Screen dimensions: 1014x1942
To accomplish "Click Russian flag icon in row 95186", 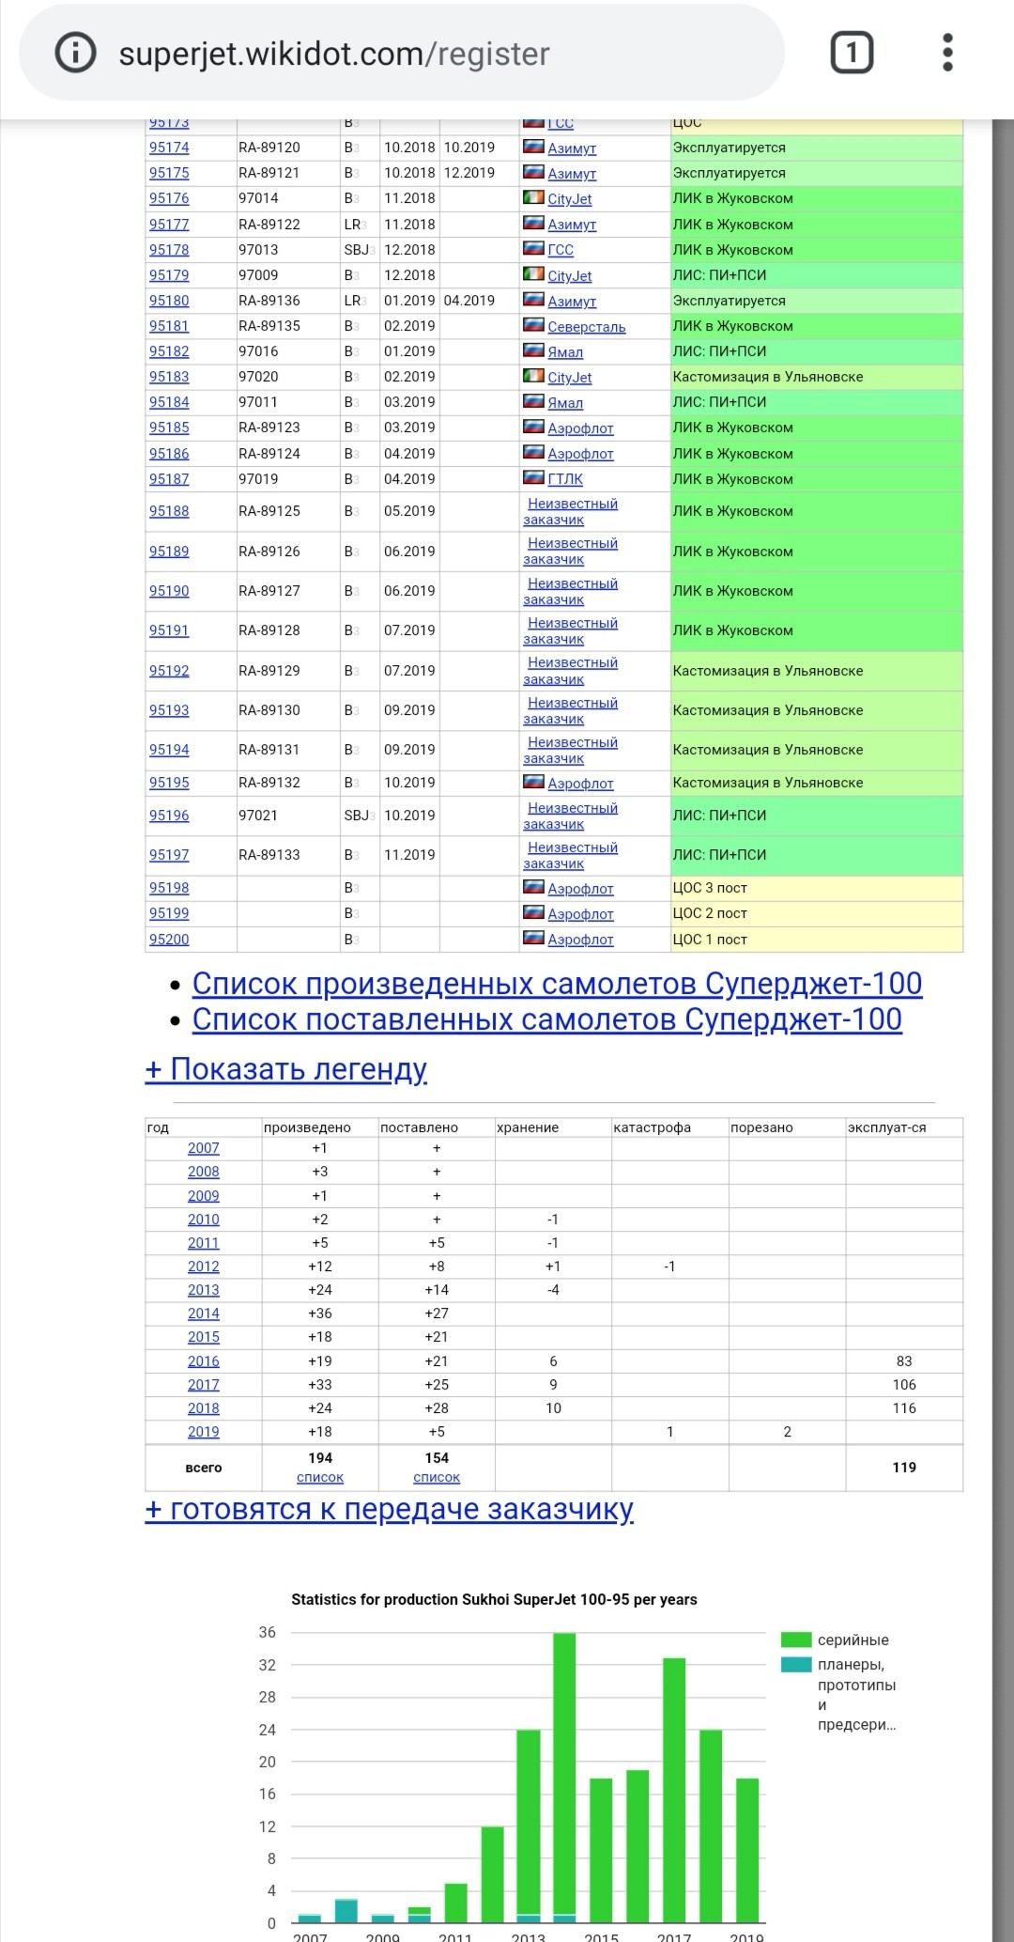I will click(x=533, y=452).
